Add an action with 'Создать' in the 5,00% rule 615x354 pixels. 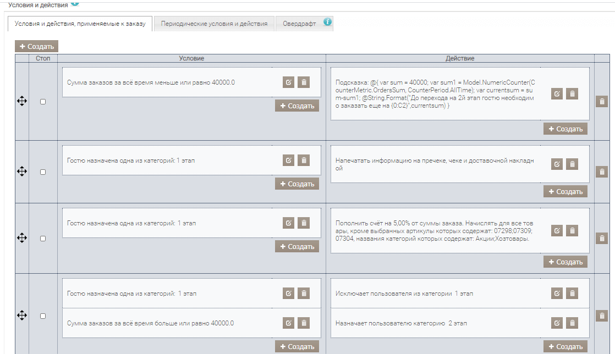(x=565, y=262)
